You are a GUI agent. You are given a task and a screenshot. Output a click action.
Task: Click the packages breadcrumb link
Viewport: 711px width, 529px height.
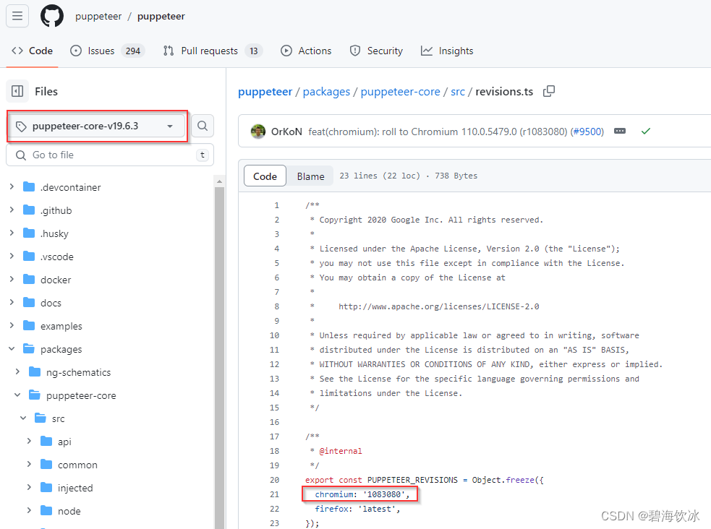pyautogui.click(x=326, y=92)
